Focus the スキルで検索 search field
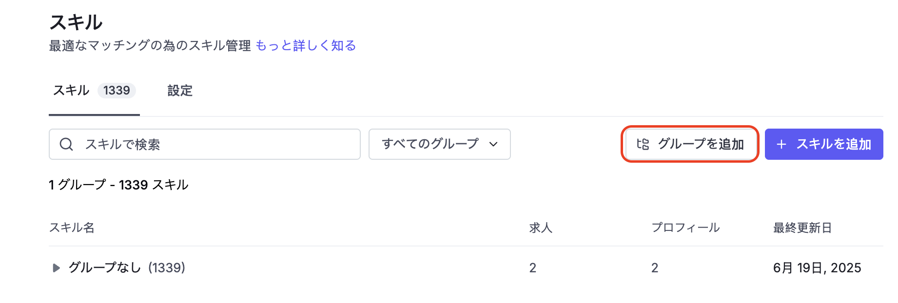The image size is (898, 303). [x=205, y=144]
